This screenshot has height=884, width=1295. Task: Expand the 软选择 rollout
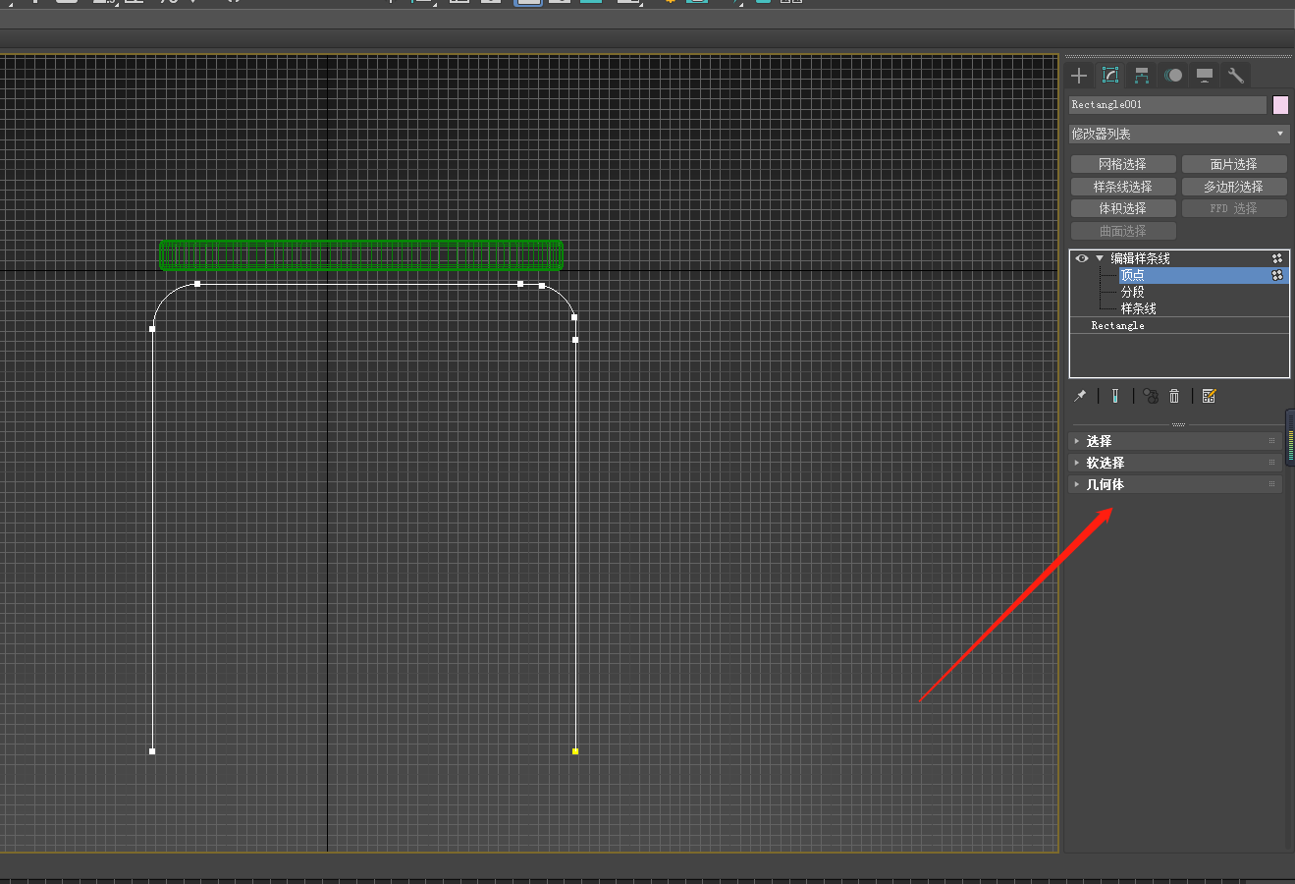pyautogui.click(x=1175, y=463)
